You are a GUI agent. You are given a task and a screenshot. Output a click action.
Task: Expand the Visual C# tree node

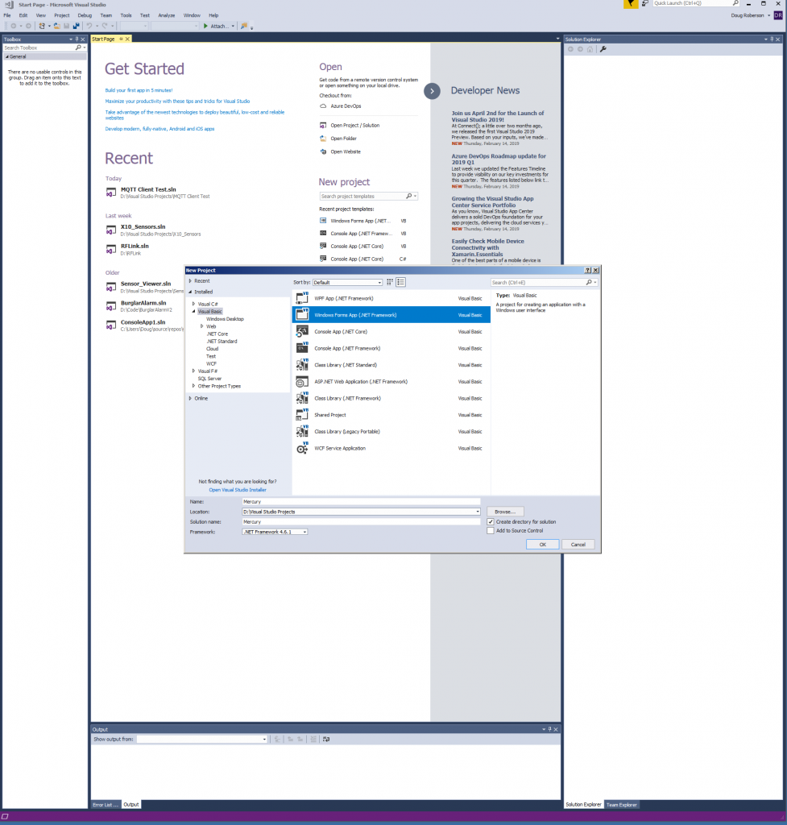pos(193,304)
